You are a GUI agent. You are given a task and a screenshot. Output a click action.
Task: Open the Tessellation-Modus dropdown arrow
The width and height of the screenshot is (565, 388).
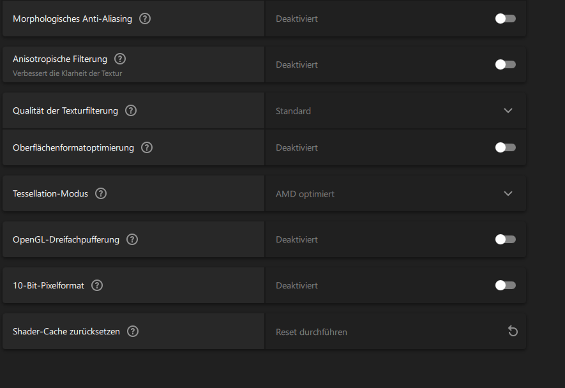pos(508,193)
